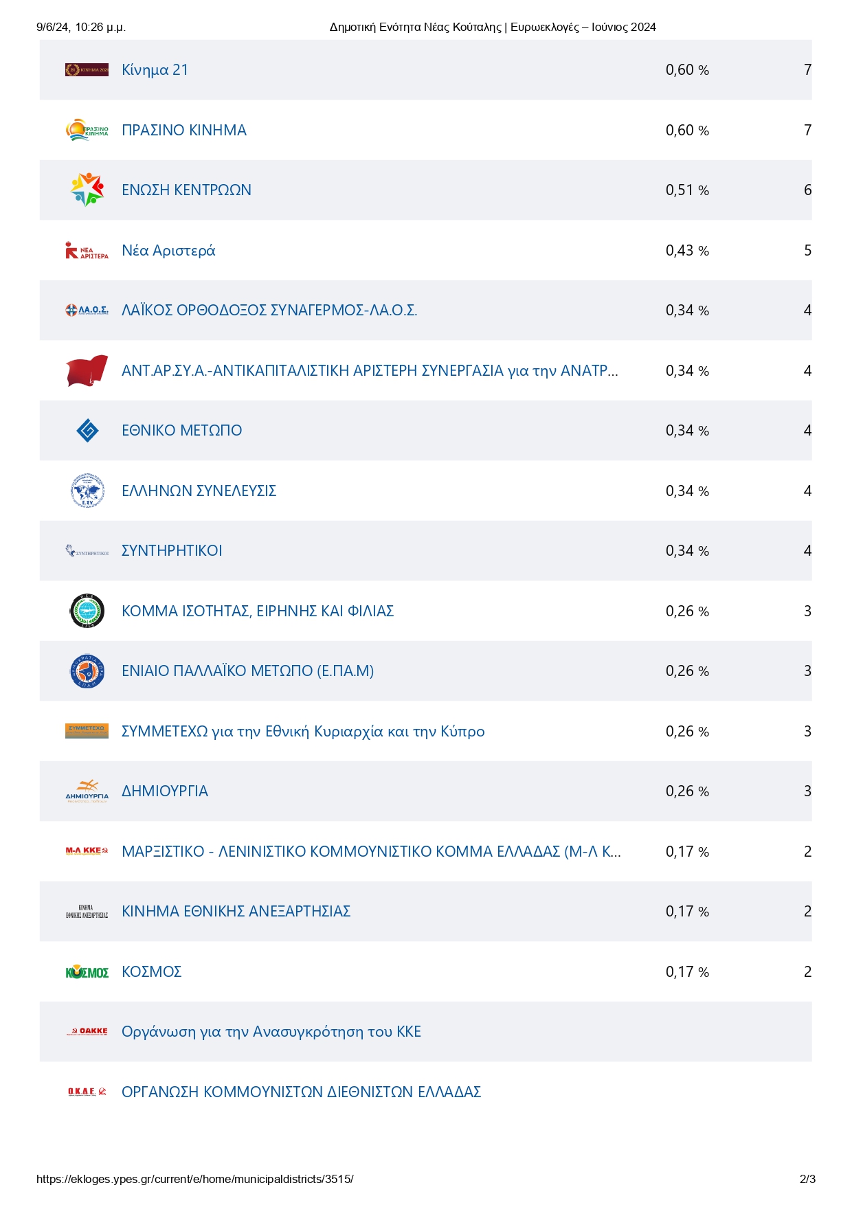
Task: Open the ΣΥΝΤΗΡΗΤΙΚΟΙ party link
Action: [x=172, y=551]
